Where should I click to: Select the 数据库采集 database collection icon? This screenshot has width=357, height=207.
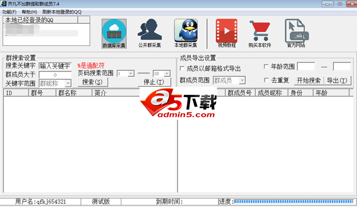click(114, 33)
